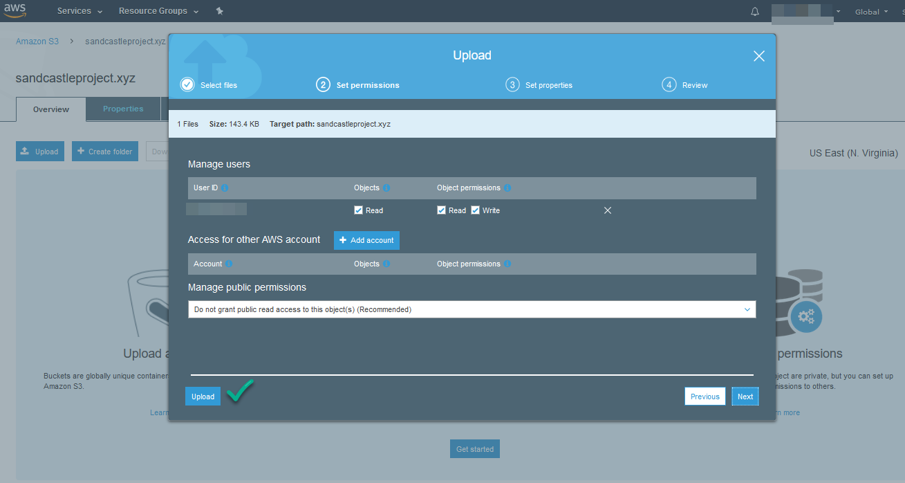This screenshot has height=483, width=905.
Task: Click the Previous button
Action: 705,397
